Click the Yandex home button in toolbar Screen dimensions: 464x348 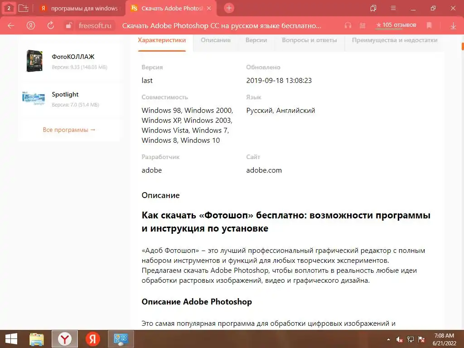(31, 25)
